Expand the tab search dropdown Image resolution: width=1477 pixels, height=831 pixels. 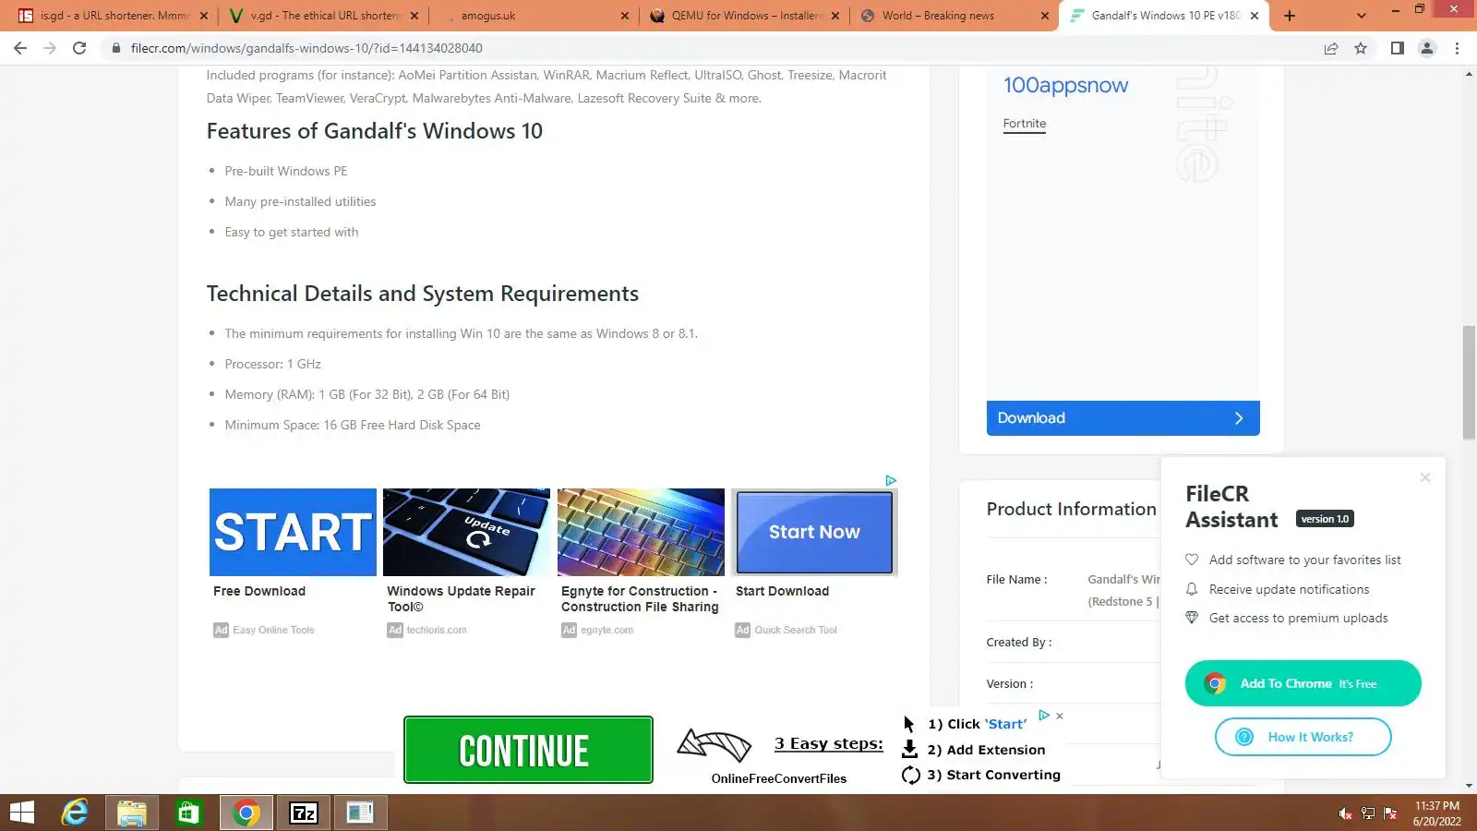[1362, 16]
